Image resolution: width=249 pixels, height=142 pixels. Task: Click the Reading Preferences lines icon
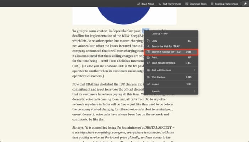pos(212,4)
